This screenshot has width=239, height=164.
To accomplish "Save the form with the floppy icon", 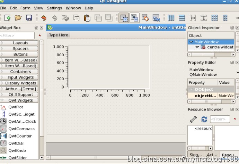I will pos(29,18).
